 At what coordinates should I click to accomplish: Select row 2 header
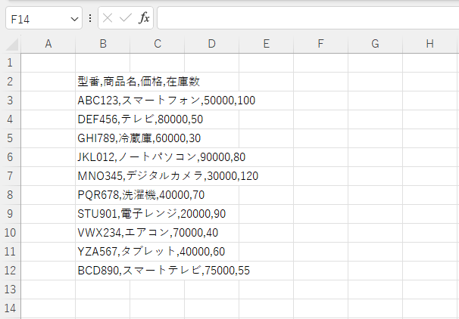(x=11, y=82)
